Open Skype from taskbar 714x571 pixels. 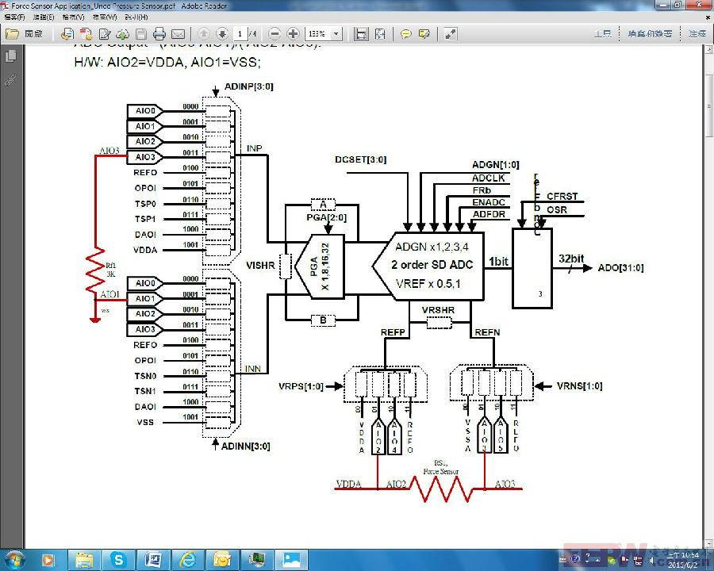(118, 560)
